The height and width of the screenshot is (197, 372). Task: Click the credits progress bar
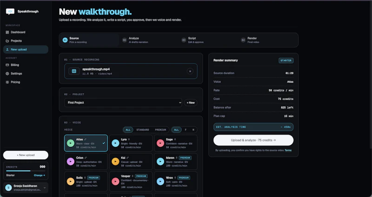click(26, 171)
